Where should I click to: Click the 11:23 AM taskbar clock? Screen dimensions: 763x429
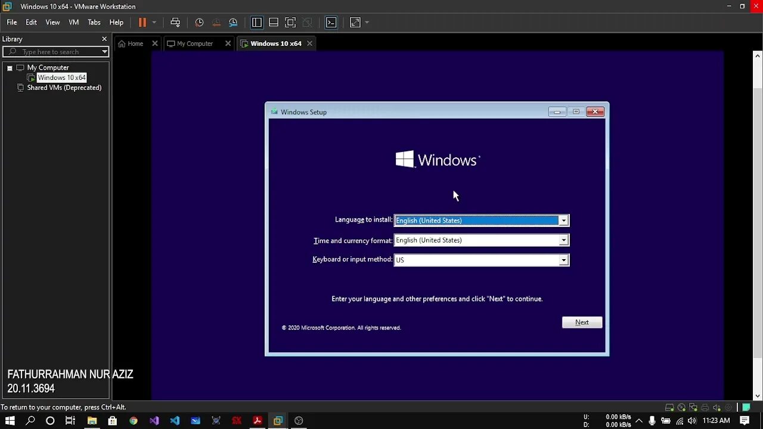click(x=717, y=421)
